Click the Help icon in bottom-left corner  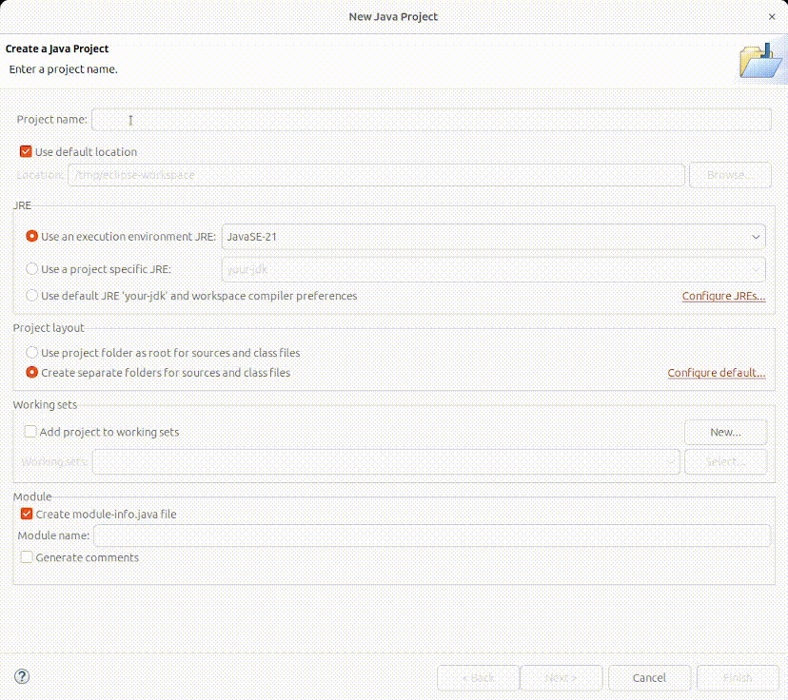[22, 677]
